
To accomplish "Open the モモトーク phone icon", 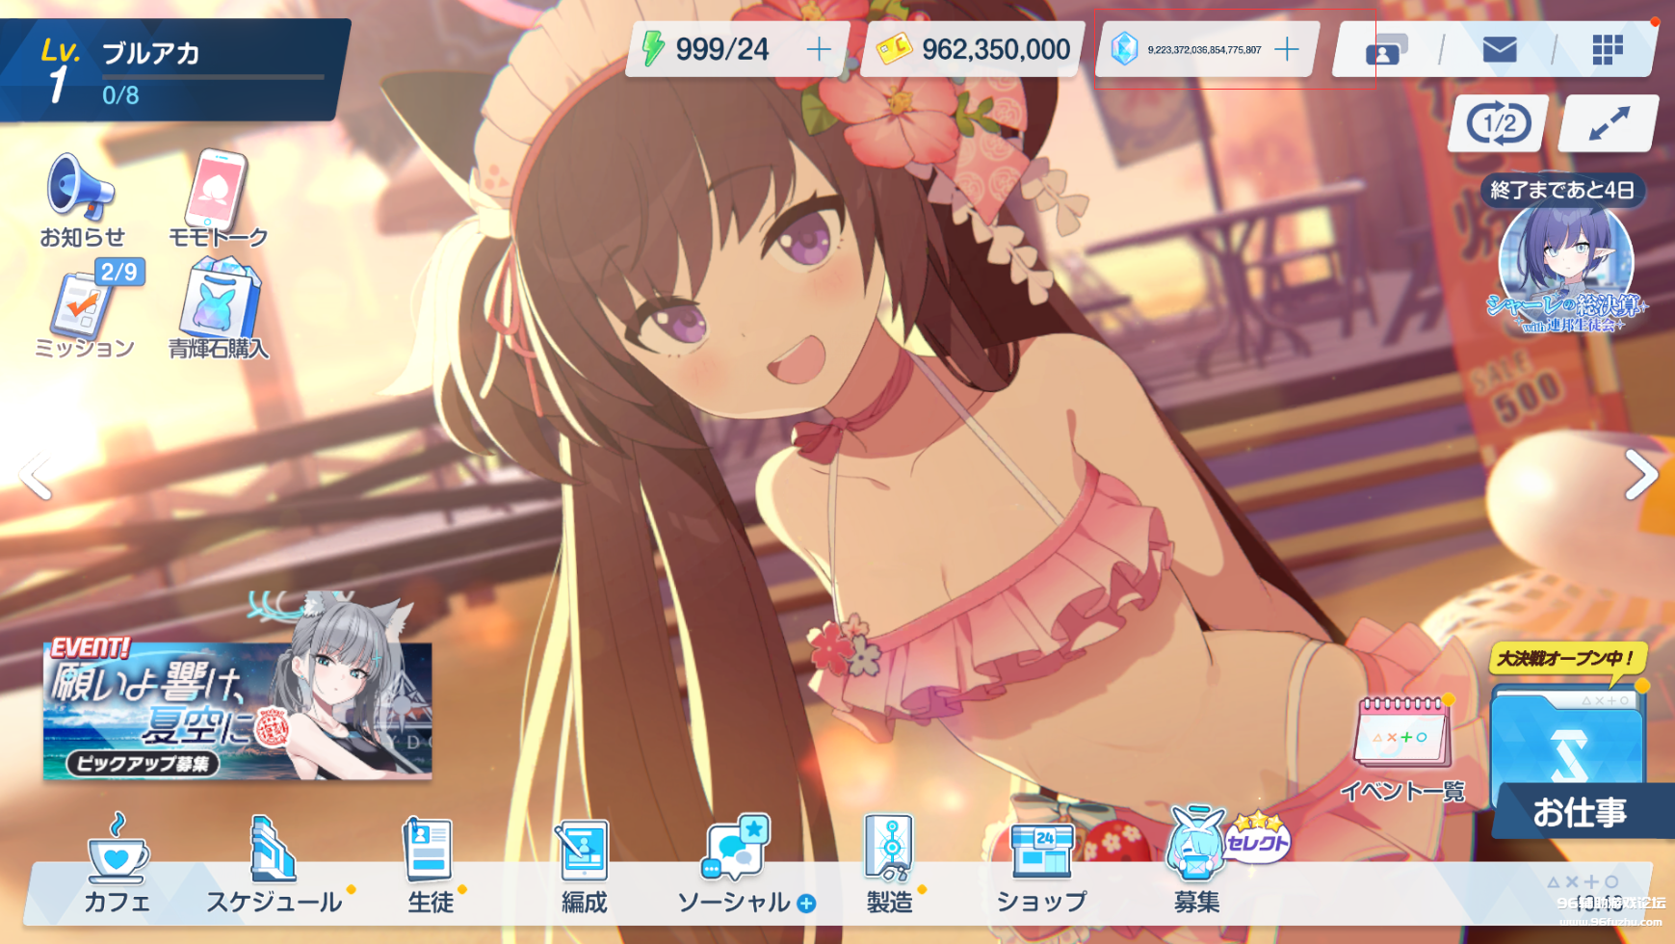I will coord(217,198).
